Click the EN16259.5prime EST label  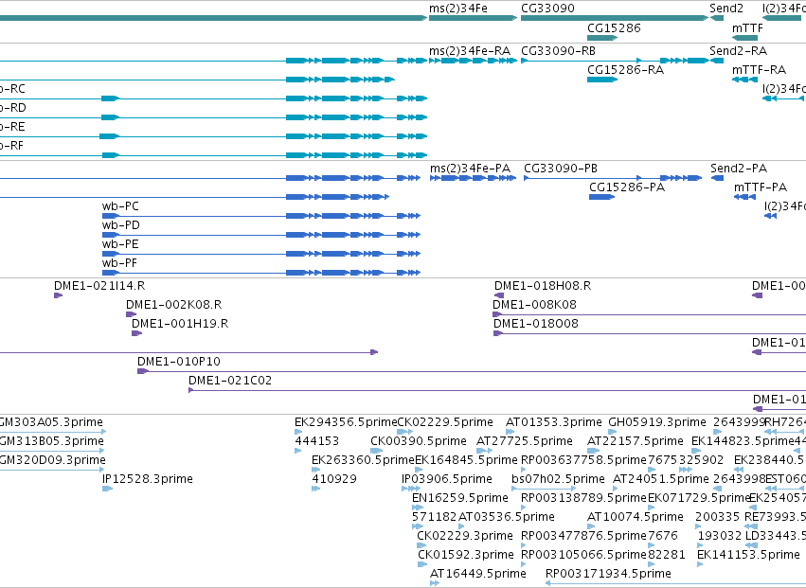point(459,499)
